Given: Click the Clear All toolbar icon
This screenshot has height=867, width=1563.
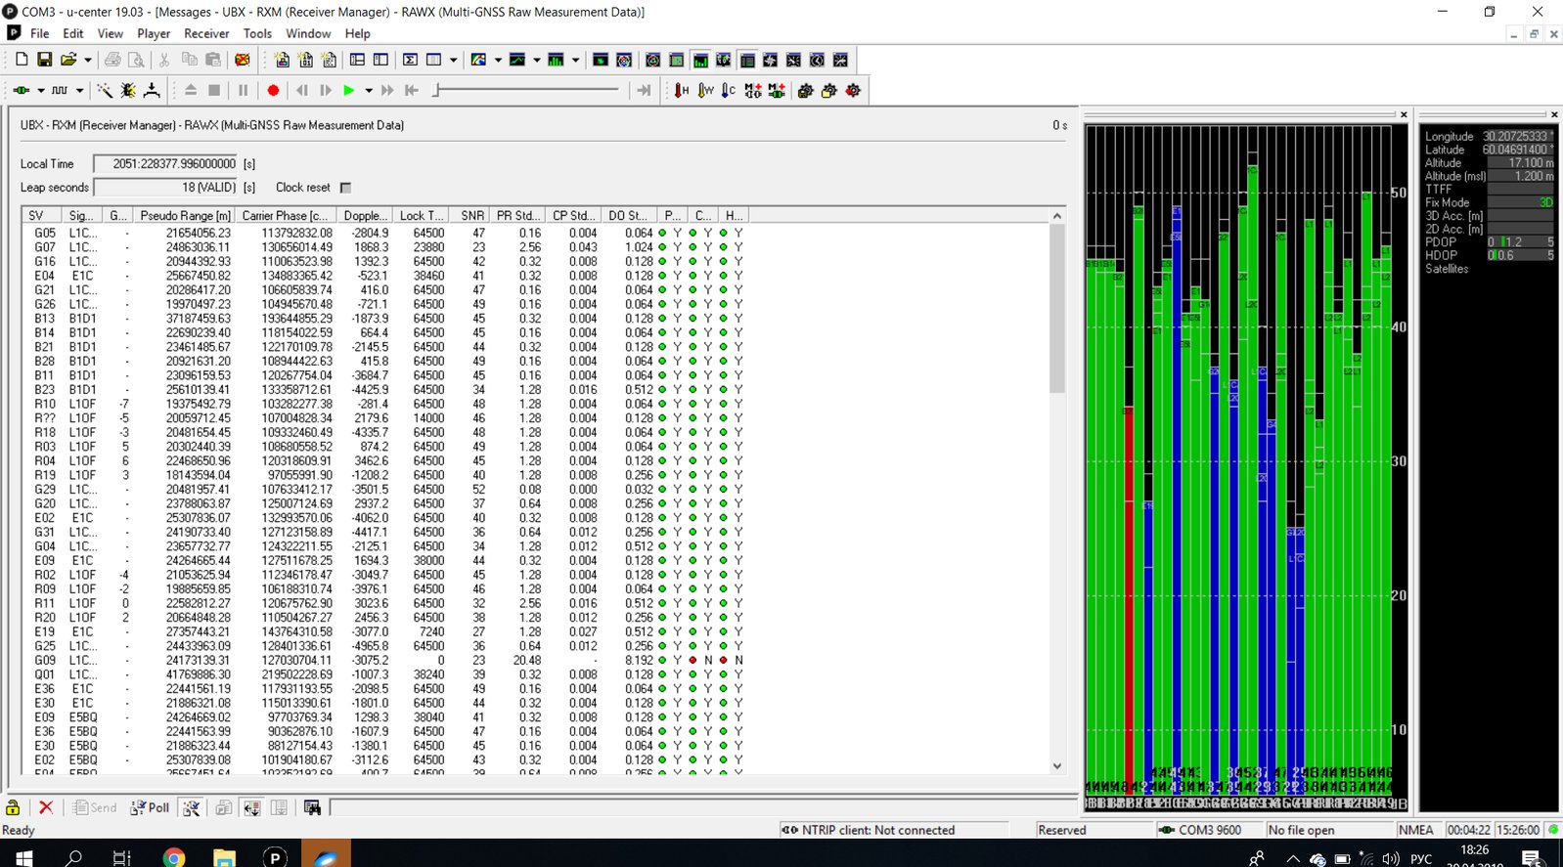Looking at the screenshot, I should pos(243,60).
